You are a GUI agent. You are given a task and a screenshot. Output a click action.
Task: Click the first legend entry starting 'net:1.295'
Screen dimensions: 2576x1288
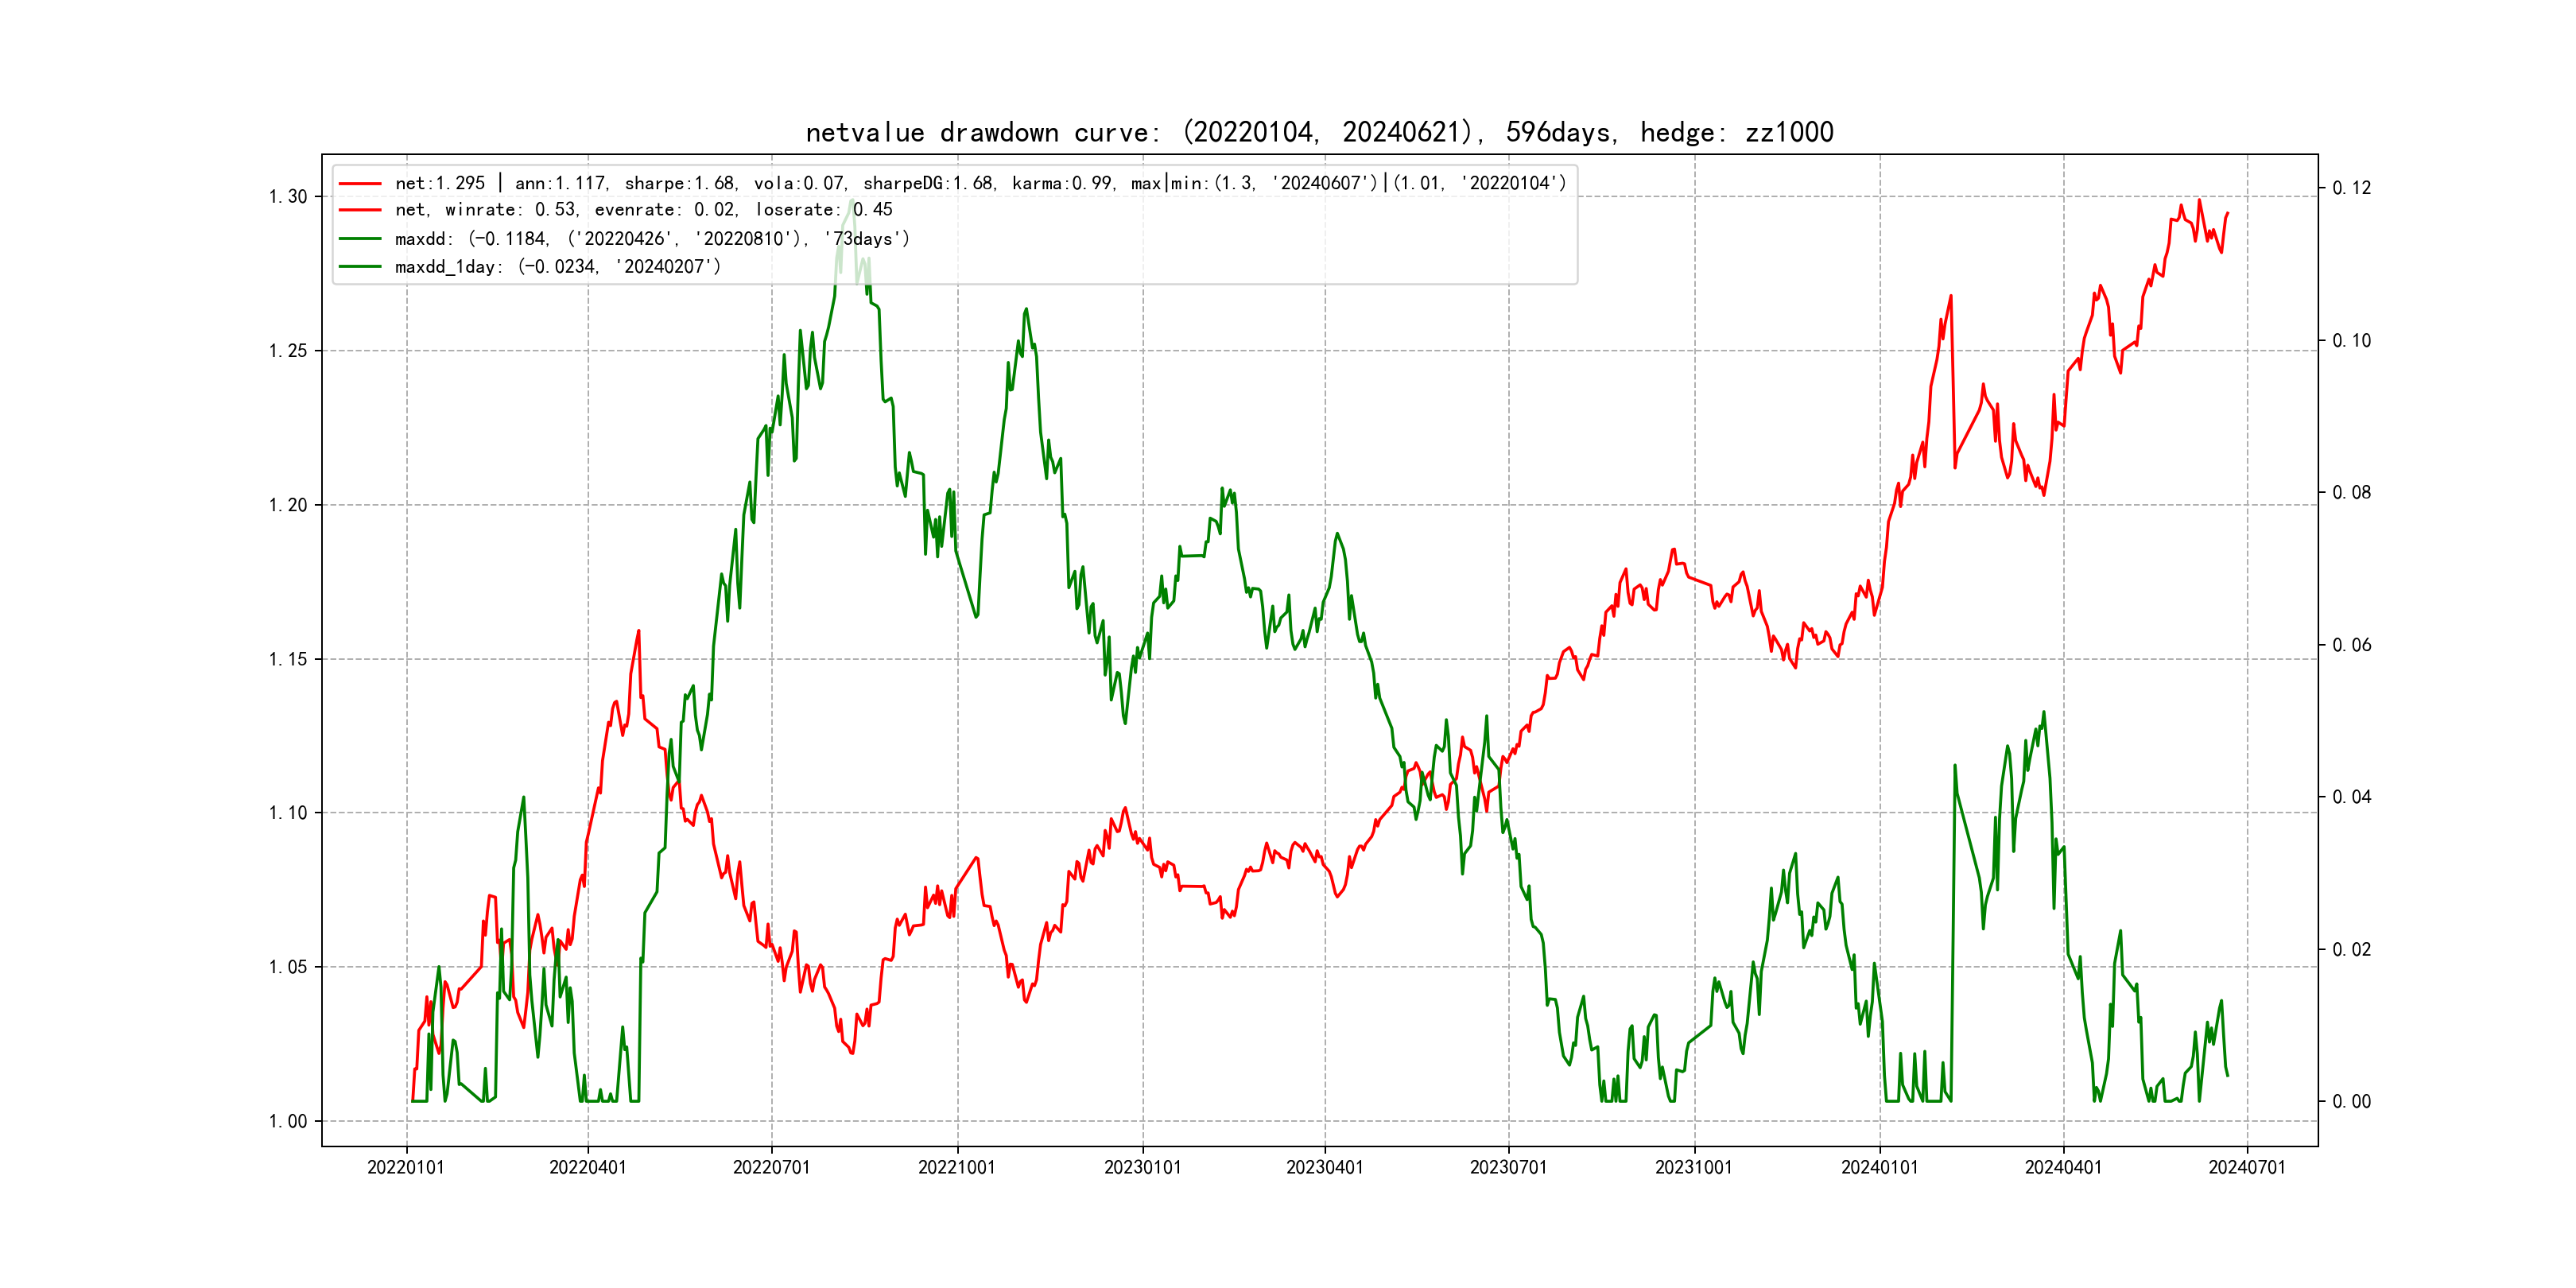click(980, 183)
